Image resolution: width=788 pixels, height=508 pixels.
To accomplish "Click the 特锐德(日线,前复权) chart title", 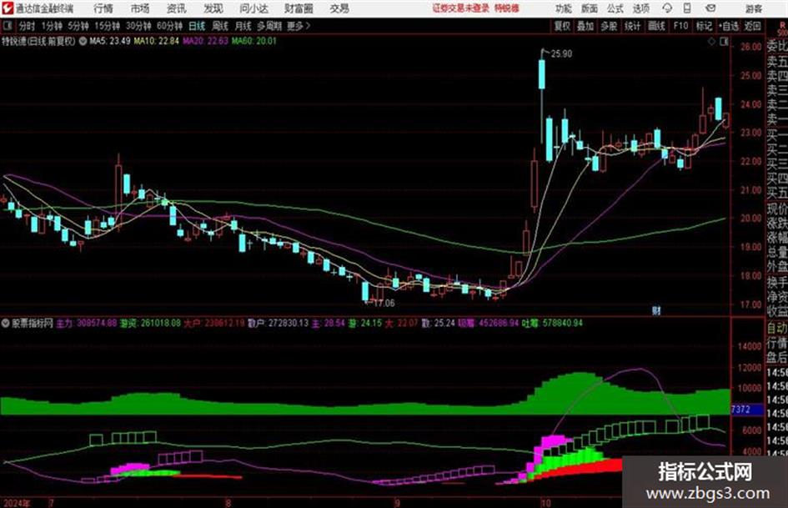I will pyautogui.click(x=38, y=41).
